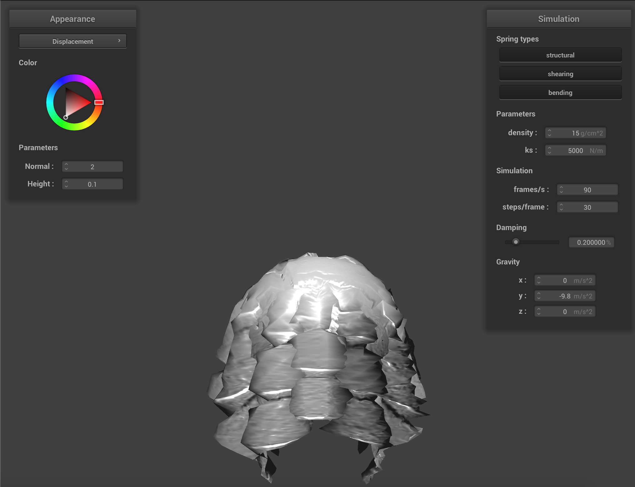This screenshot has height=487, width=635.
Task: Click the Simulation panel header
Action: click(x=559, y=19)
